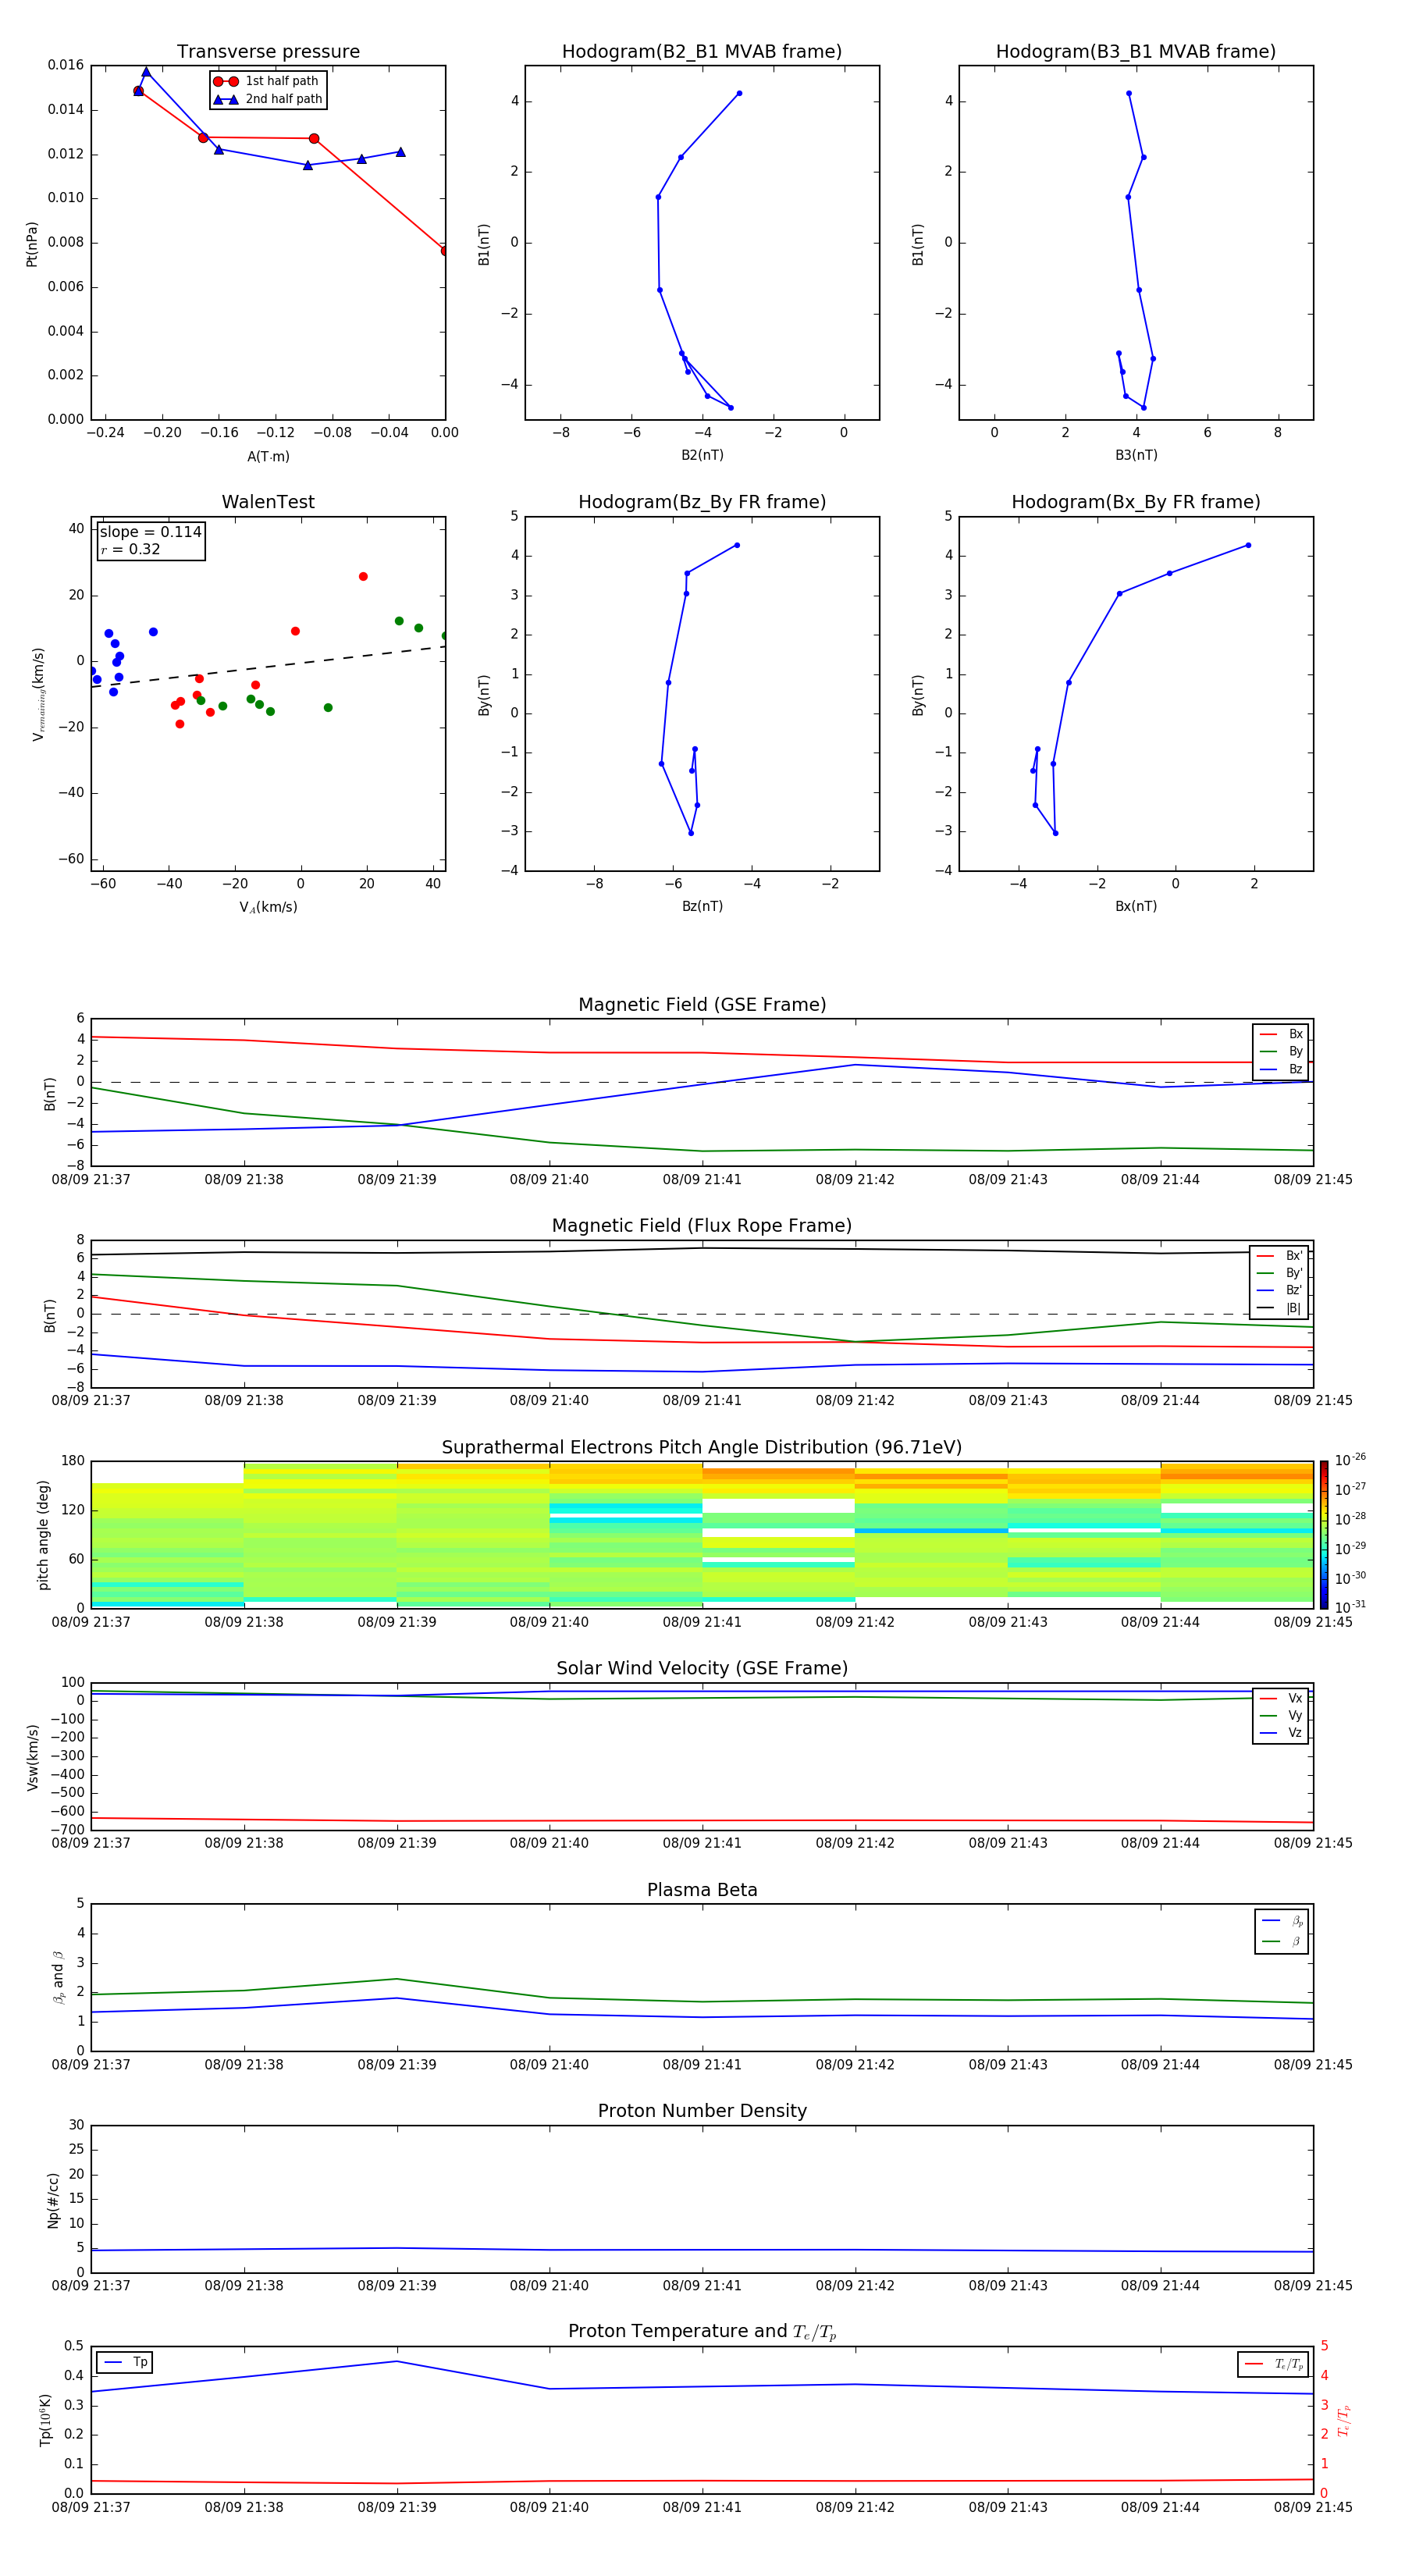Click the 'Magnetic Field (GSE Frame)' title
This screenshot has height=2576, width=1405.
pos(702,1004)
